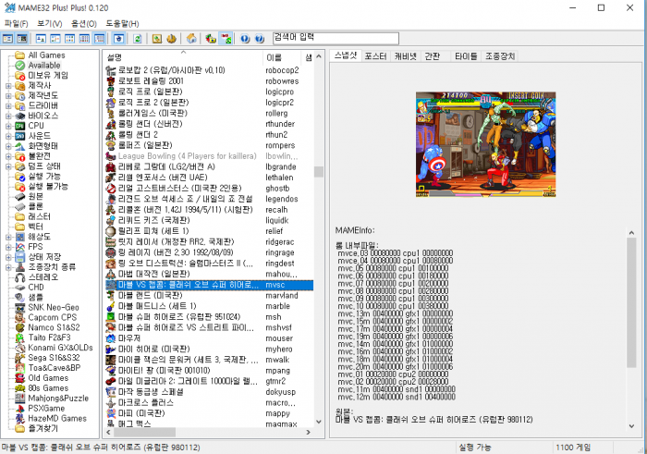Click the house toolbar icon
Screen dimensions: 647x454
click(x=191, y=39)
